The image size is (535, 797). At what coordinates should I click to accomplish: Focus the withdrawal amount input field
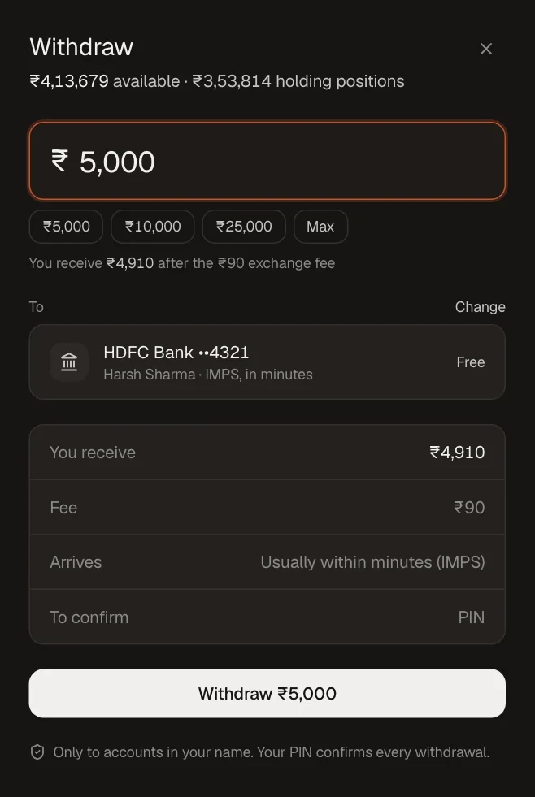(267, 161)
